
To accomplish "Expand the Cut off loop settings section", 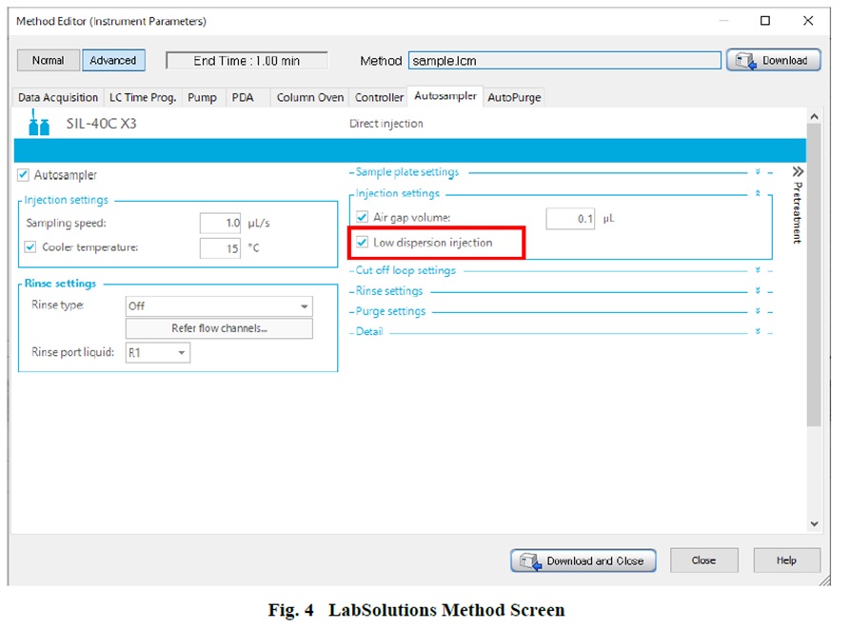I will pyautogui.click(x=758, y=270).
